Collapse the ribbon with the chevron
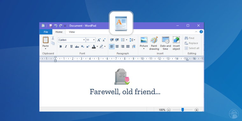The width and height of the screenshot is (242, 121). click(x=196, y=32)
